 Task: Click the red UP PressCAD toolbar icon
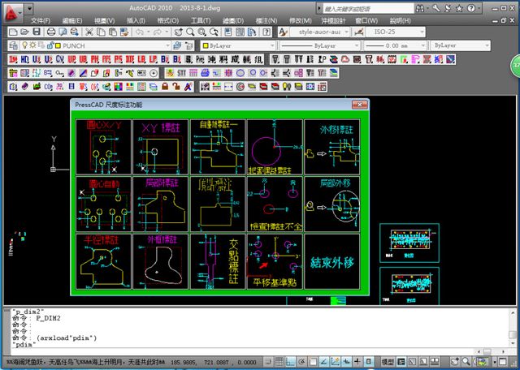click(71, 59)
